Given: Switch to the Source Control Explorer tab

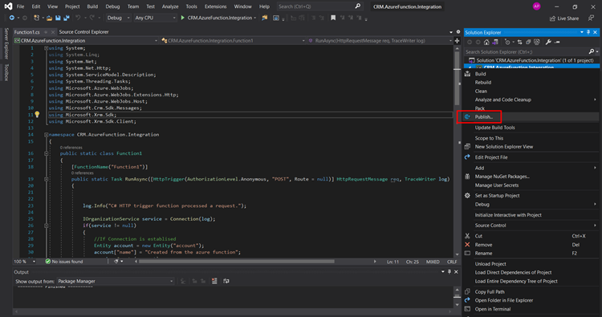Looking at the screenshot, I should (83, 32).
